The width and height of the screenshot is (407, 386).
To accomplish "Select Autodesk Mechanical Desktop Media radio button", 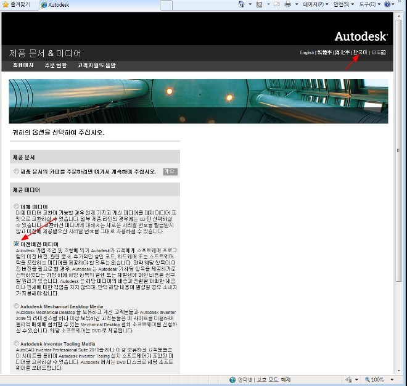I will [x=17, y=306].
